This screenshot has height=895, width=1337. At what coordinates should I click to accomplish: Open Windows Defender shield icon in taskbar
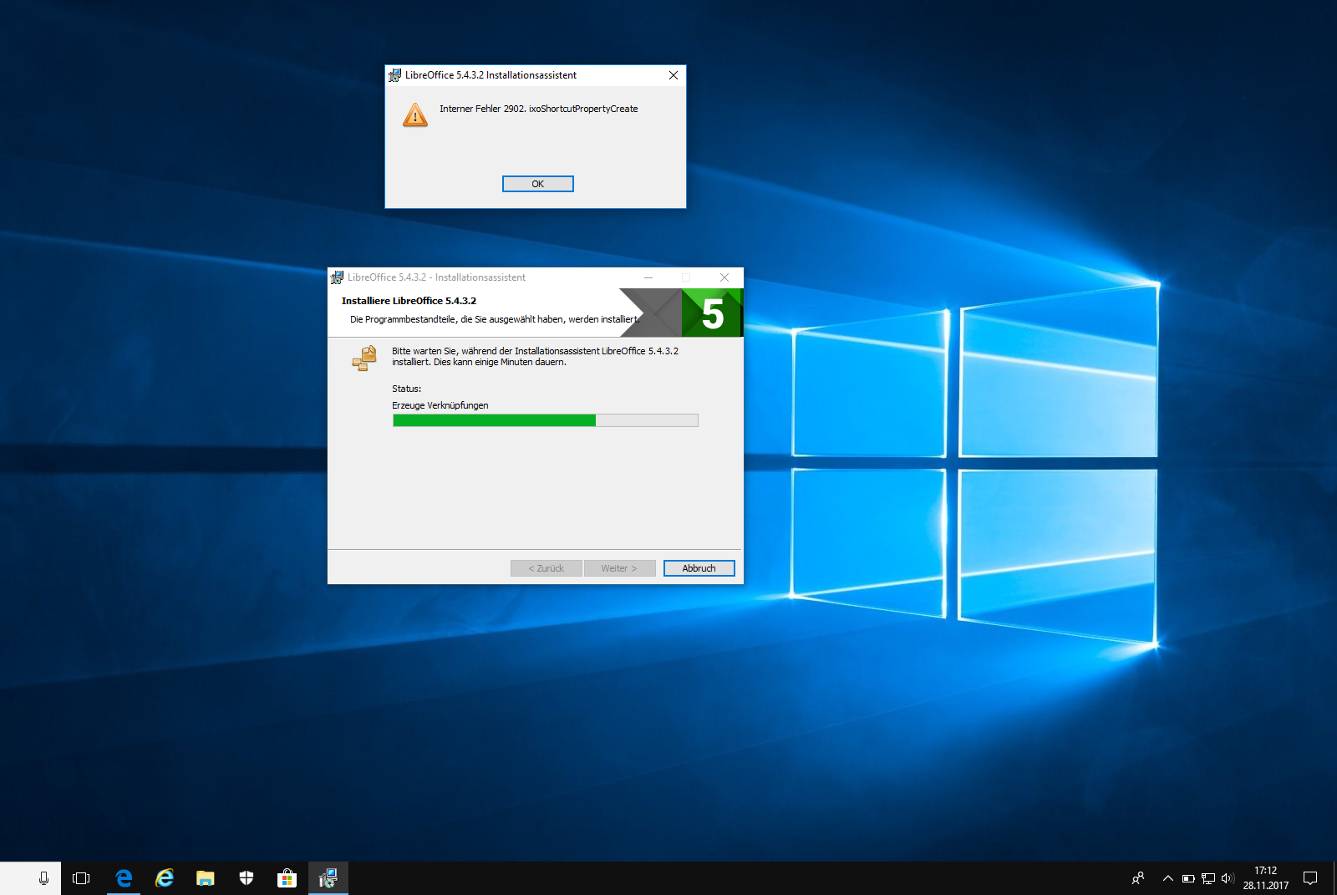pyautogui.click(x=247, y=878)
